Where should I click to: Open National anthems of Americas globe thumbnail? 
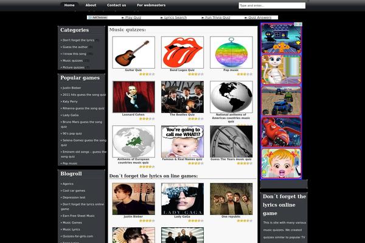[231, 97]
